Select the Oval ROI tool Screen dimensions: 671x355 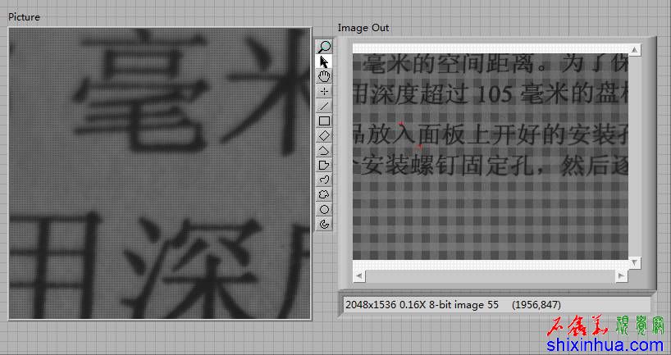325,209
